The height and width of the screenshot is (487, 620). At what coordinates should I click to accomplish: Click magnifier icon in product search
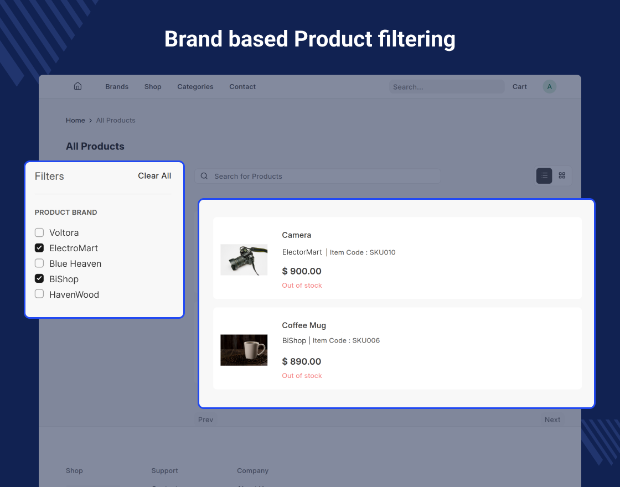pos(204,176)
